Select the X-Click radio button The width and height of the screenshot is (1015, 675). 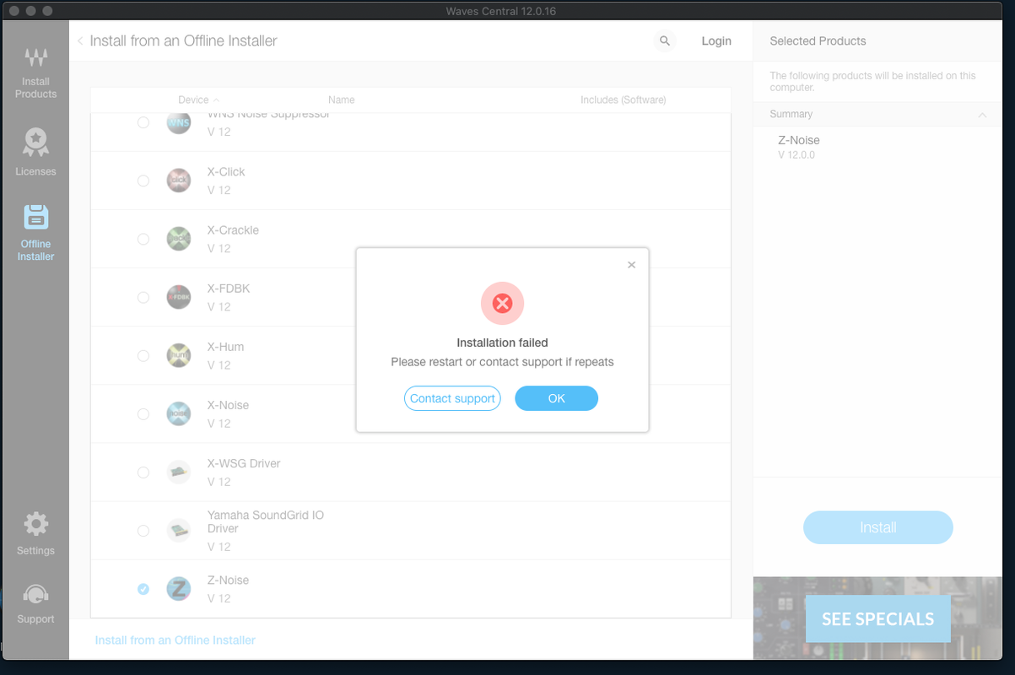point(143,181)
